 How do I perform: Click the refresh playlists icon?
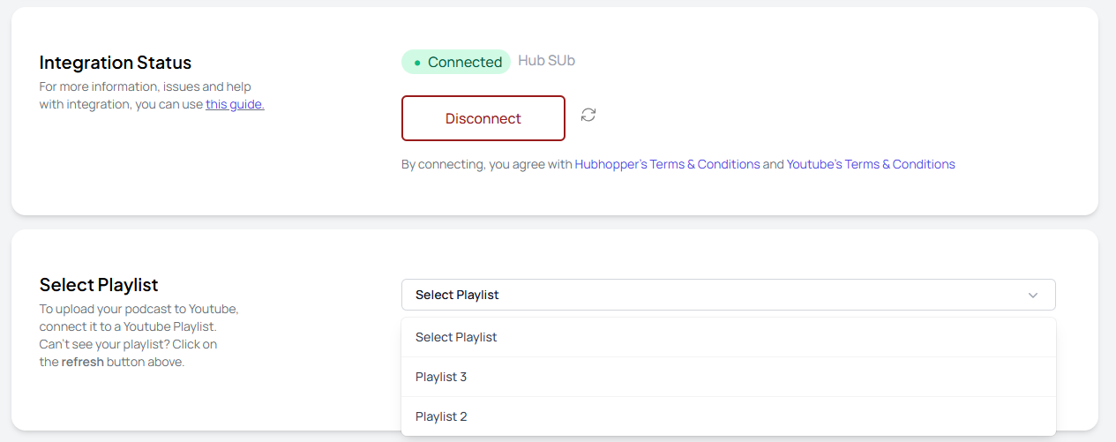(588, 115)
